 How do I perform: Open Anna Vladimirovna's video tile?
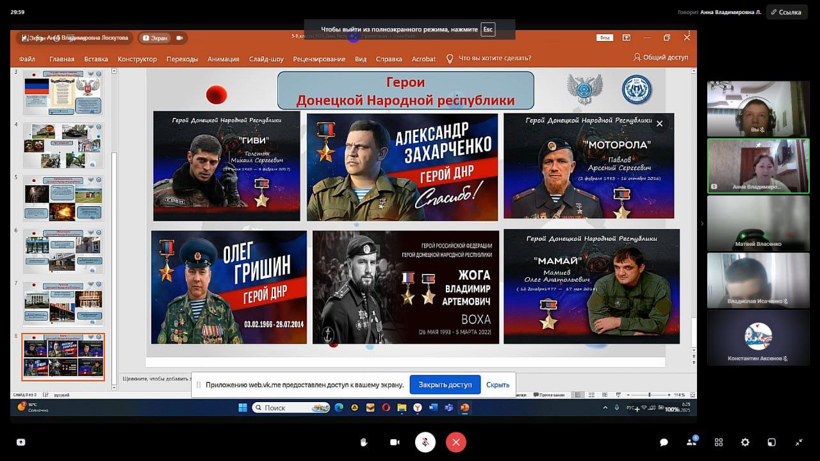[x=758, y=166]
